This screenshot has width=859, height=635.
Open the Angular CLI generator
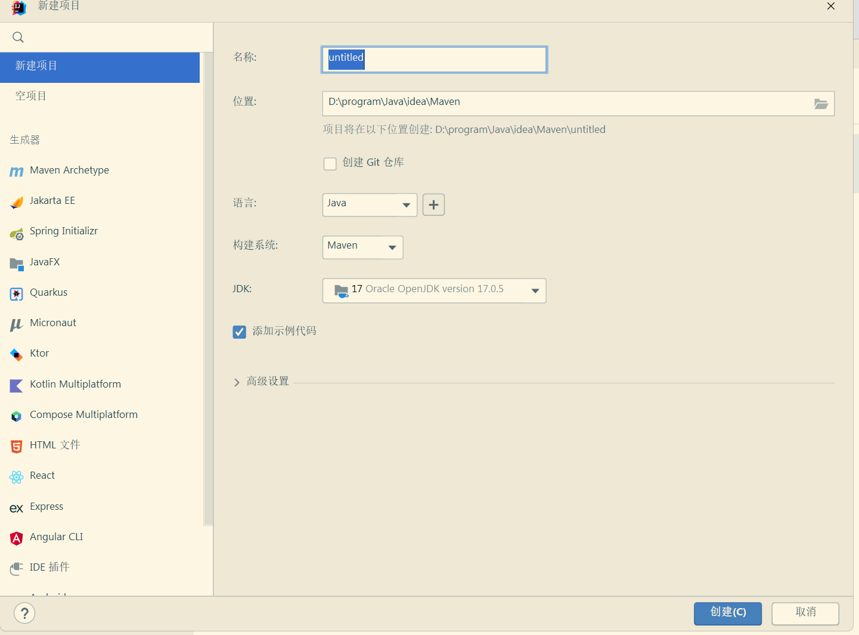(x=56, y=537)
